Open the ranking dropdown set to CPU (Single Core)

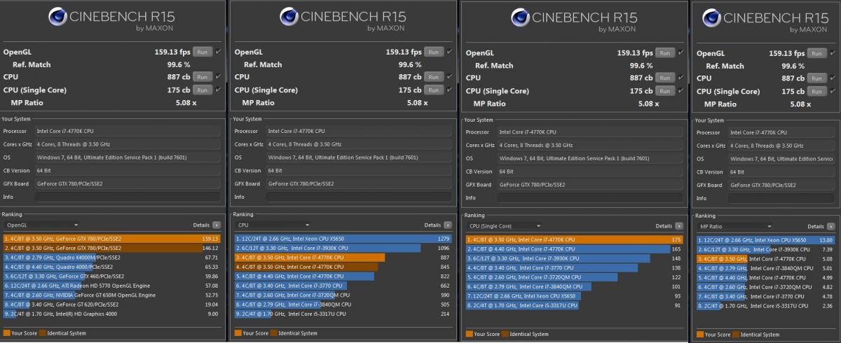coord(505,226)
